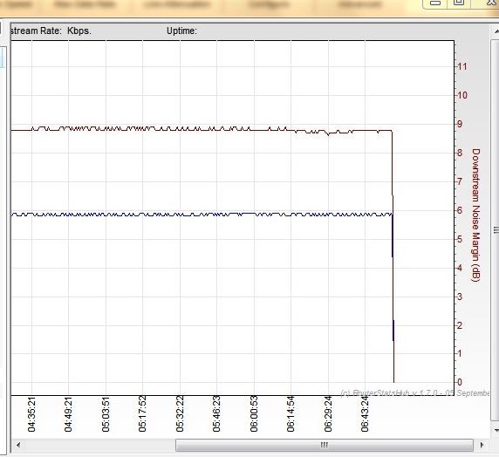Open the blurred Advanced menu item
499x457 pixels.
point(359,4)
